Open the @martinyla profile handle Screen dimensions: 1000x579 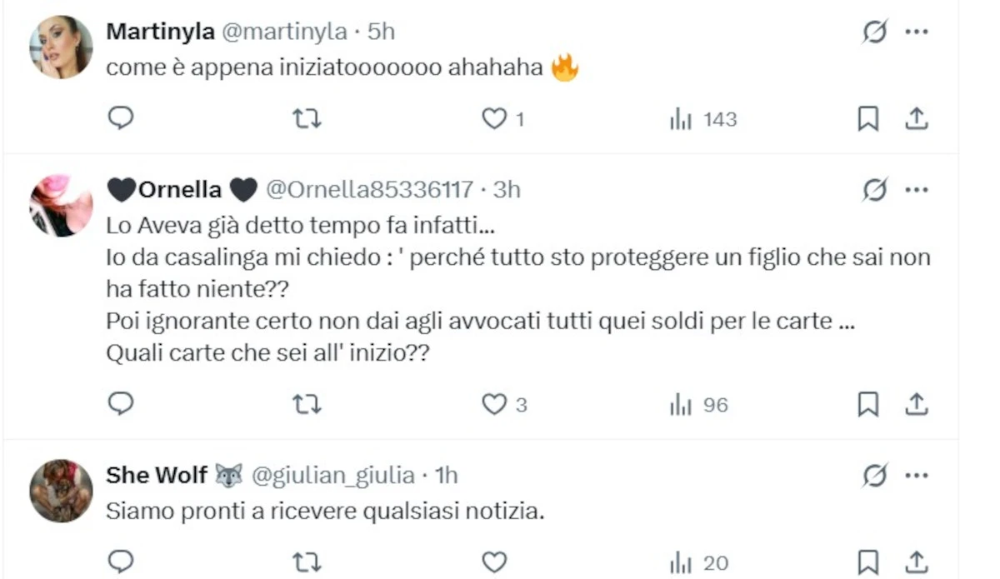287,31
